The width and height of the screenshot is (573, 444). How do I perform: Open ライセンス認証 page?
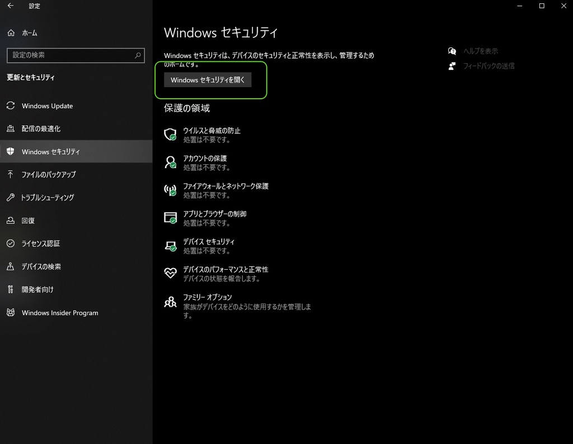(76, 244)
